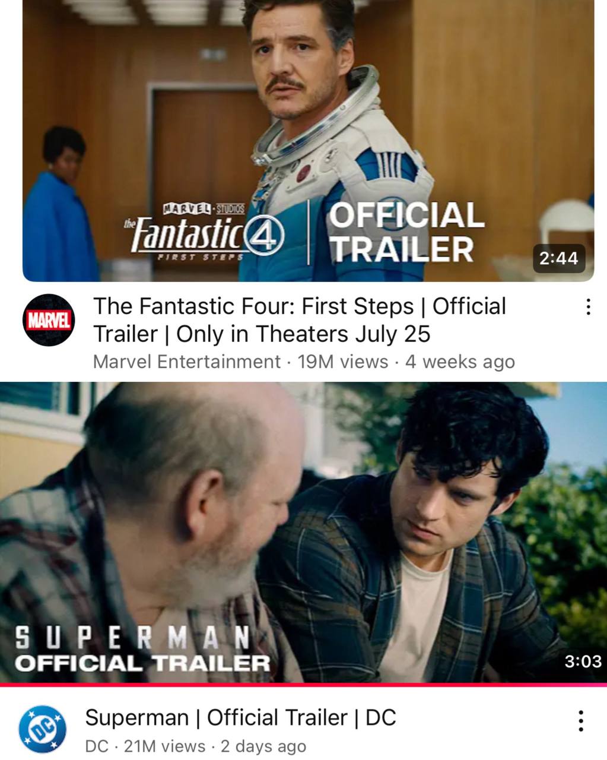
Task: Click the "4 weeks ago" upload date
Action: [x=460, y=362]
